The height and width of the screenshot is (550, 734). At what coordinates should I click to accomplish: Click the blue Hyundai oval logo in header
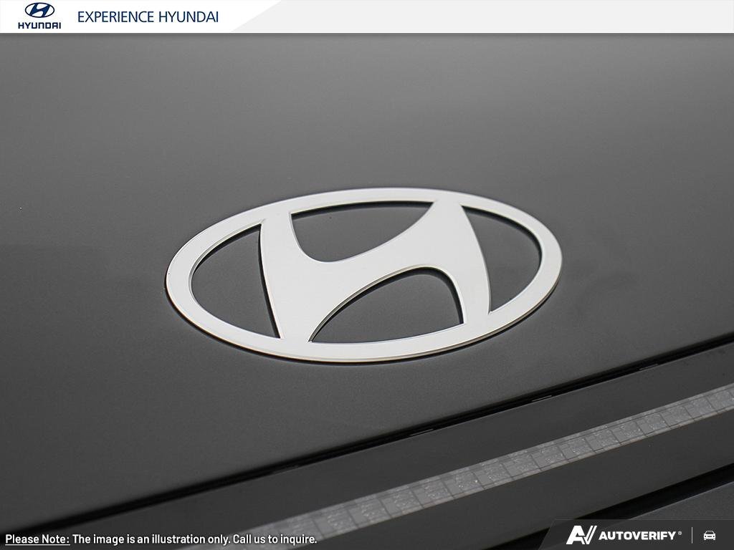[39, 10]
